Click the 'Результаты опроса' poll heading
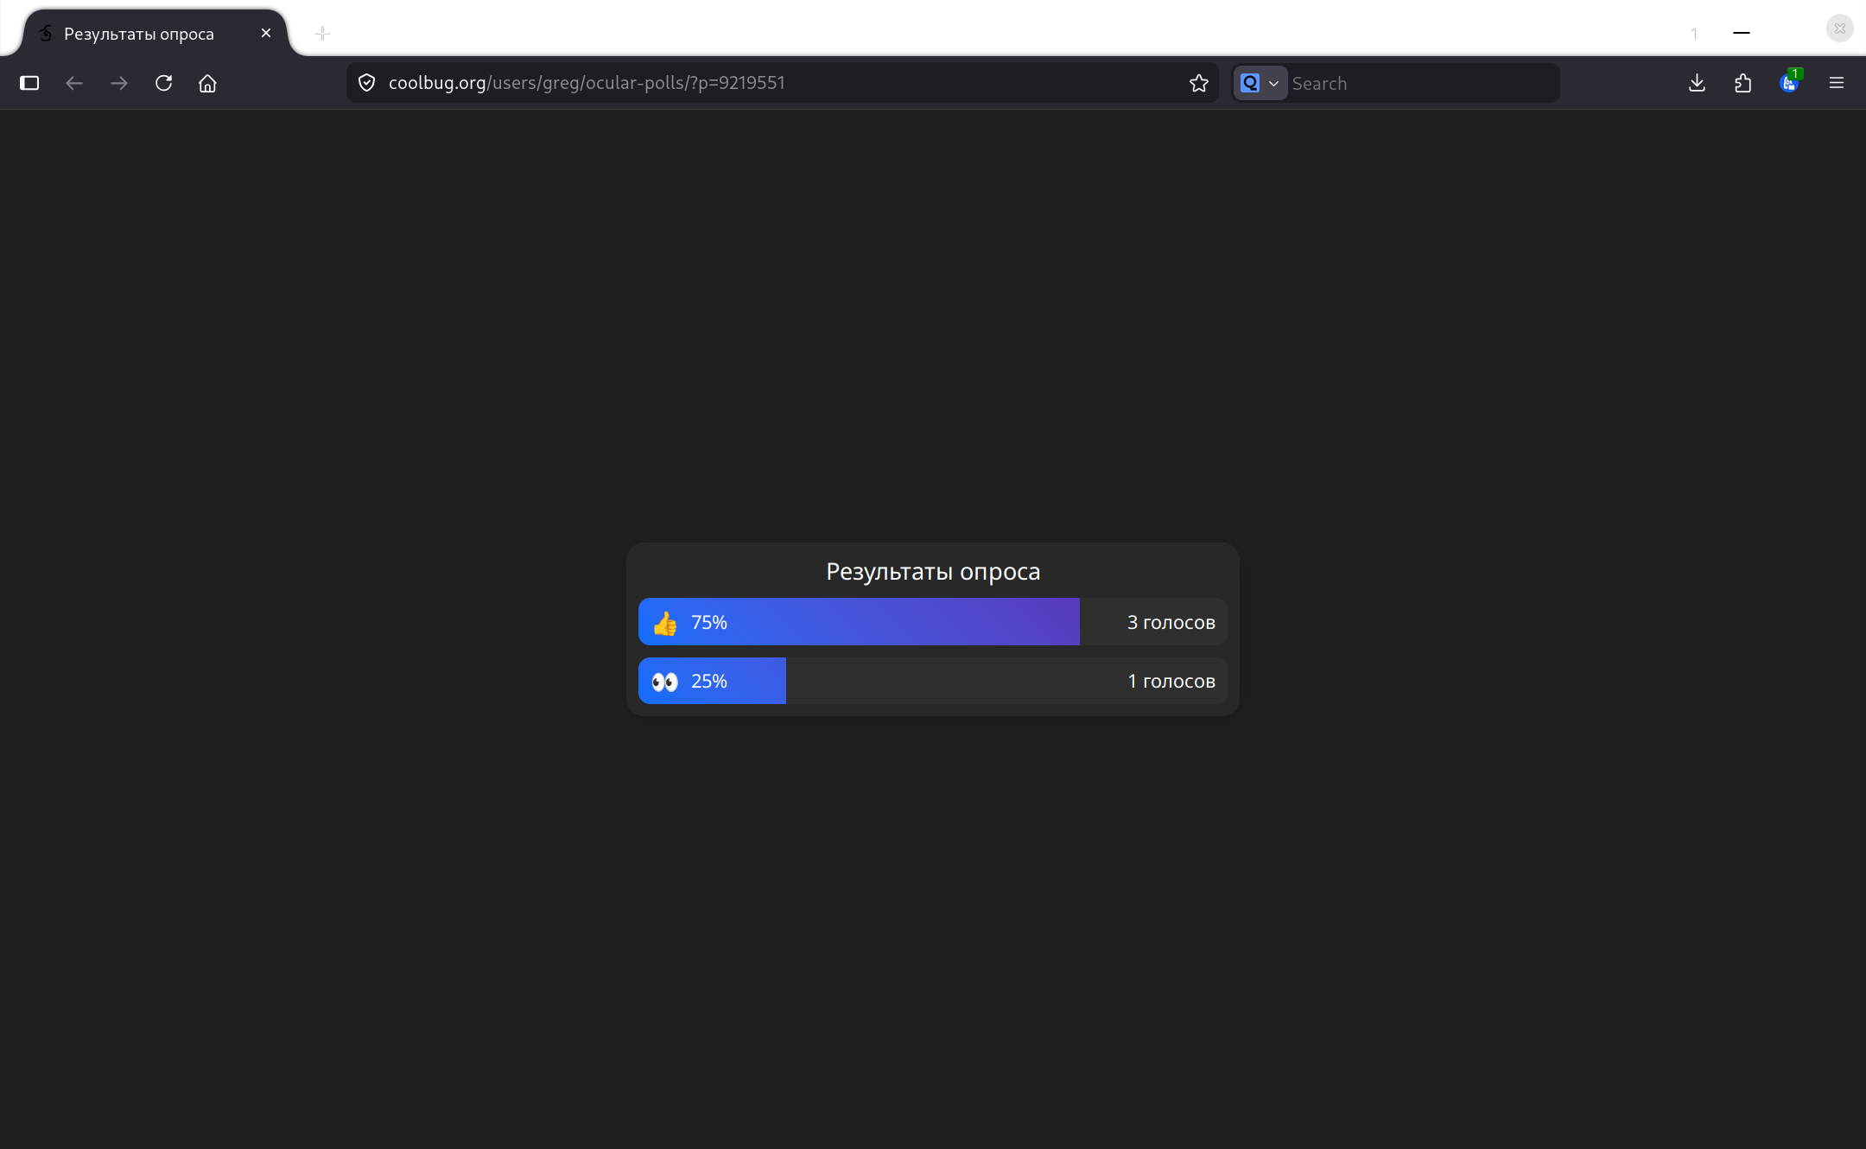 933,572
